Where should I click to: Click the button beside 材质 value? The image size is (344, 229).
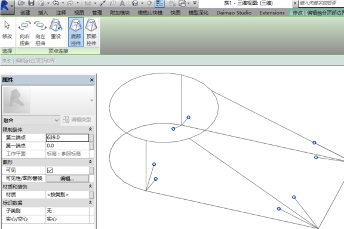pyautogui.click(x=92, y=195)
